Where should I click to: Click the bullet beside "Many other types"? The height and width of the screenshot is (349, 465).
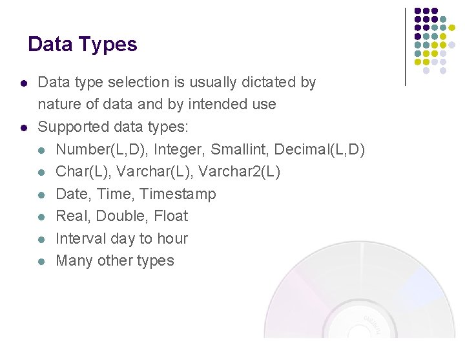pos(41,261)
